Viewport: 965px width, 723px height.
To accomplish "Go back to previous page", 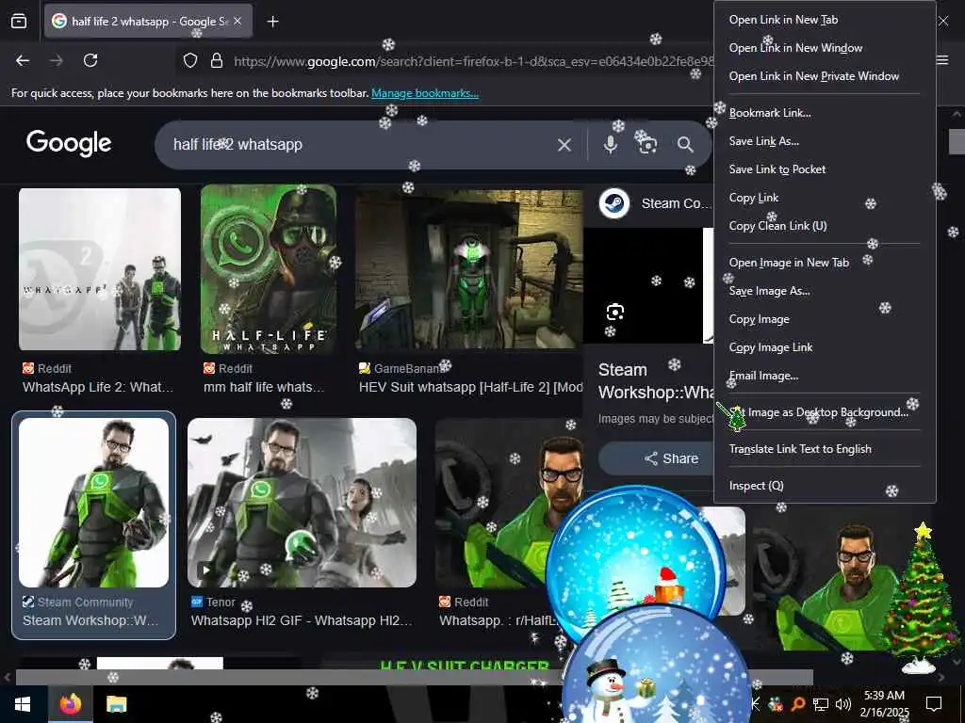I will pyautogui.click(x=23, y=60).
